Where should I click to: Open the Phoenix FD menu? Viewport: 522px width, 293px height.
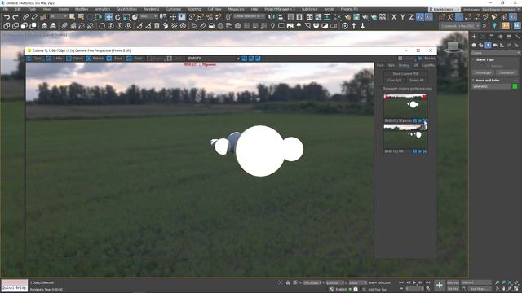pyautogui.click(x=349, y=9)
